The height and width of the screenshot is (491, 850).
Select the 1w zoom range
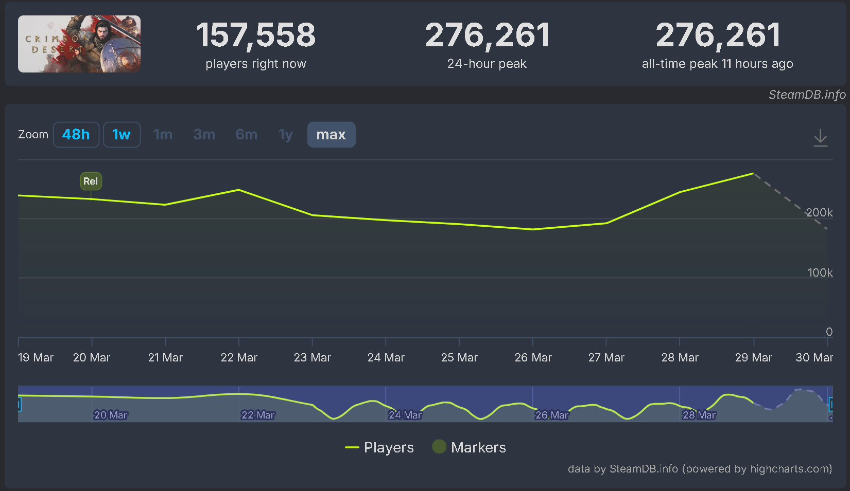tap(122, 135)
